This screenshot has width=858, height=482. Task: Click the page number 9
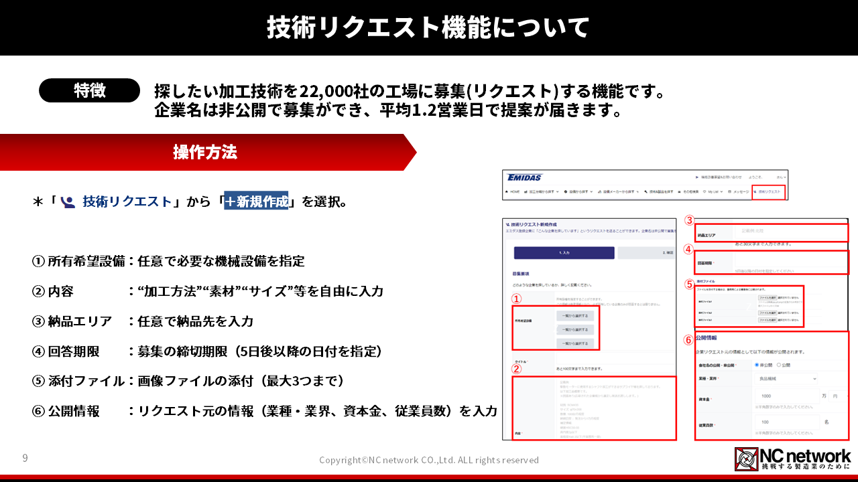[25, 458]
